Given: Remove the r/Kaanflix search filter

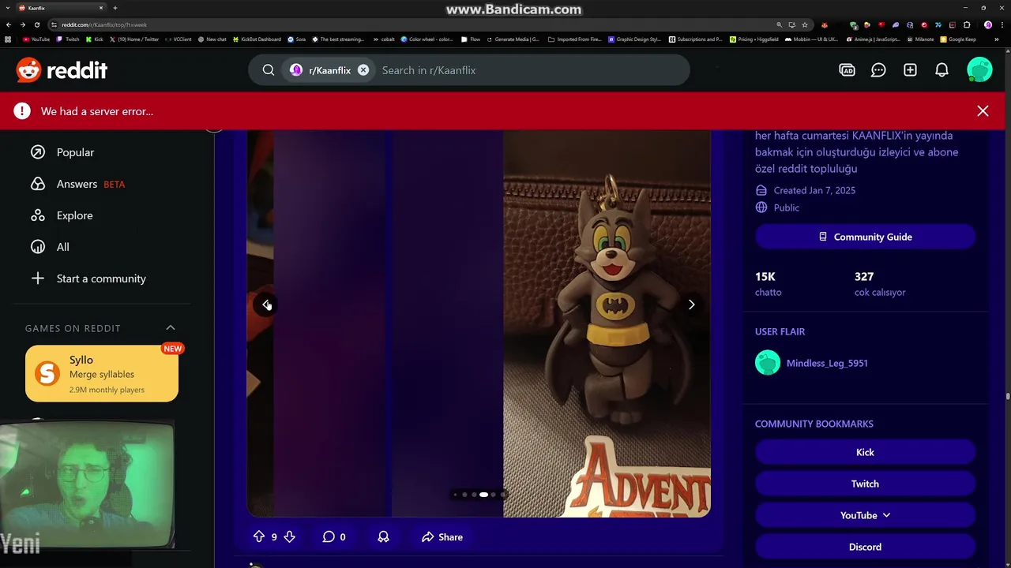Looking at the screenshot, I should click(x=363, y=70).
